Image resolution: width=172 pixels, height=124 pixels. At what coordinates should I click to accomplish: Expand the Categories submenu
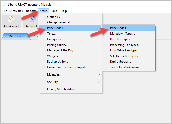click(x=70, y=39)
